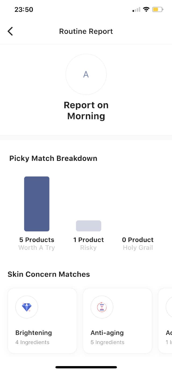Tap the 'Picky Match Breakdown' heading
This screenshot has width=172, height=372.
click(x=53, y=158)
